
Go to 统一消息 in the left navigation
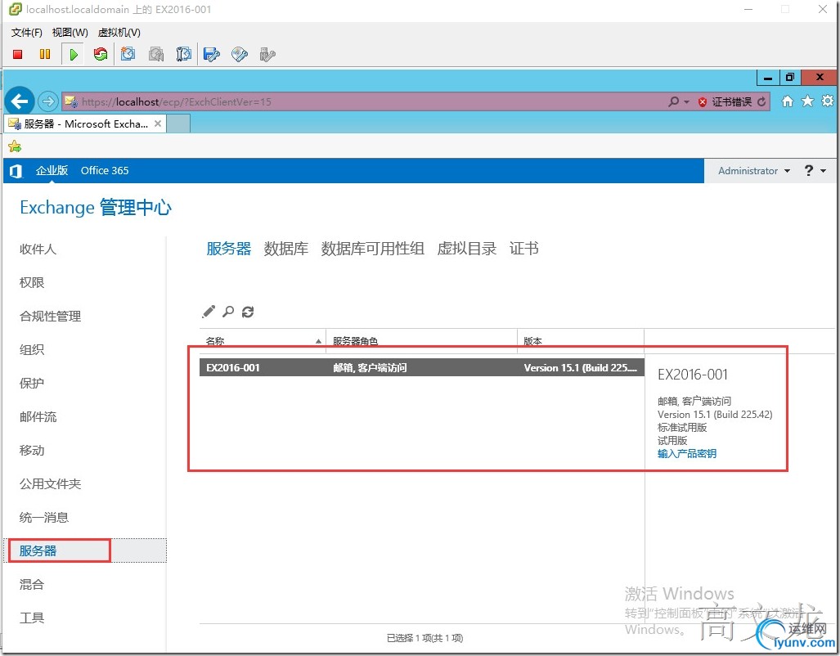(x=44, y=517)
